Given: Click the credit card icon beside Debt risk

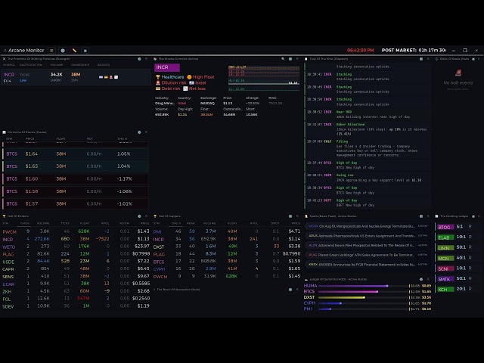Looking at the screenshot, I should tap(158, 88).
